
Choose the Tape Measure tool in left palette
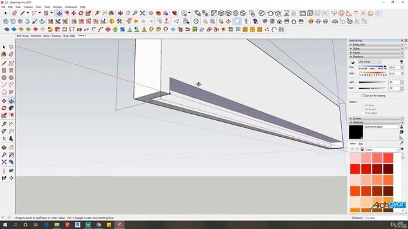pyautogui.click(x=4, y=125)
